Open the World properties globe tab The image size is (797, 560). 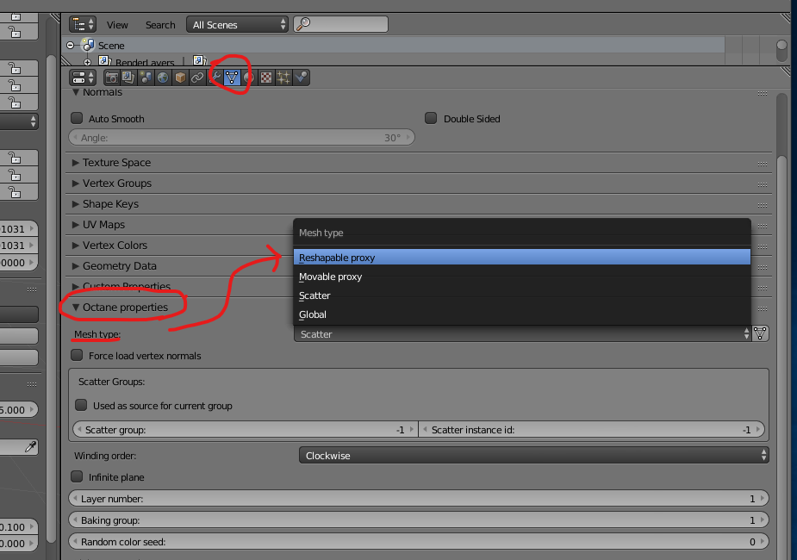point(163,78)
